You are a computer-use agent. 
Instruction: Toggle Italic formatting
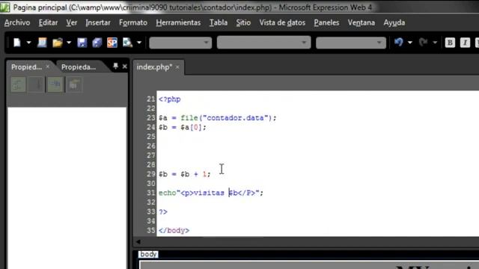pyautogui.click(x=465, y=43)
